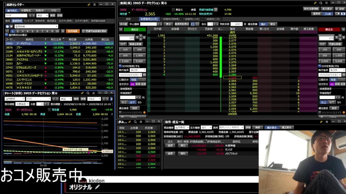Click the orange 銘柄編集 button
This screenshot has width=346, height=194.
(73, 31)
